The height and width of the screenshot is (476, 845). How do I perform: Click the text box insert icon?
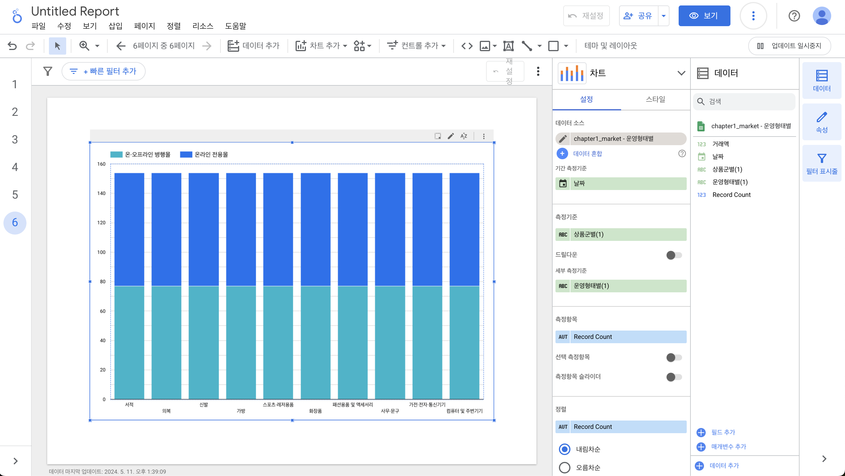508,46
